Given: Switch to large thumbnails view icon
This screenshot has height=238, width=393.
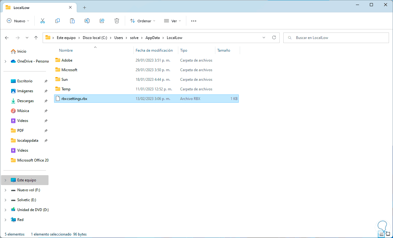Looking at the screenshot, I should (x=388, y=234).
